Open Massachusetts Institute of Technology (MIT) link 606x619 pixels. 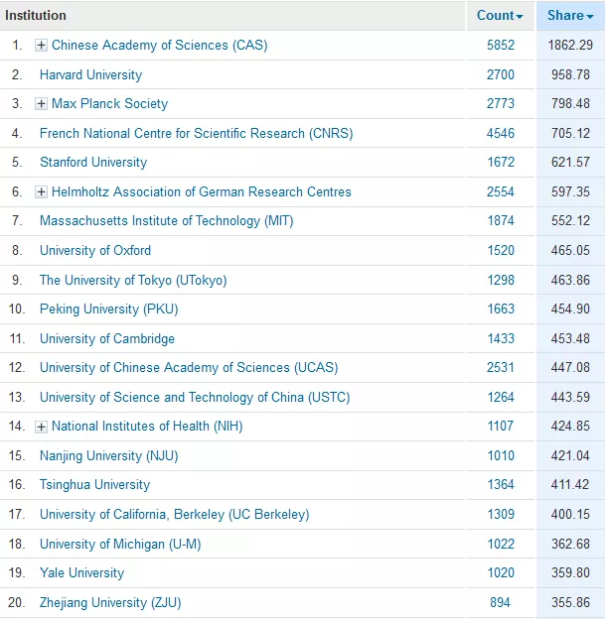tap(166, 221)
